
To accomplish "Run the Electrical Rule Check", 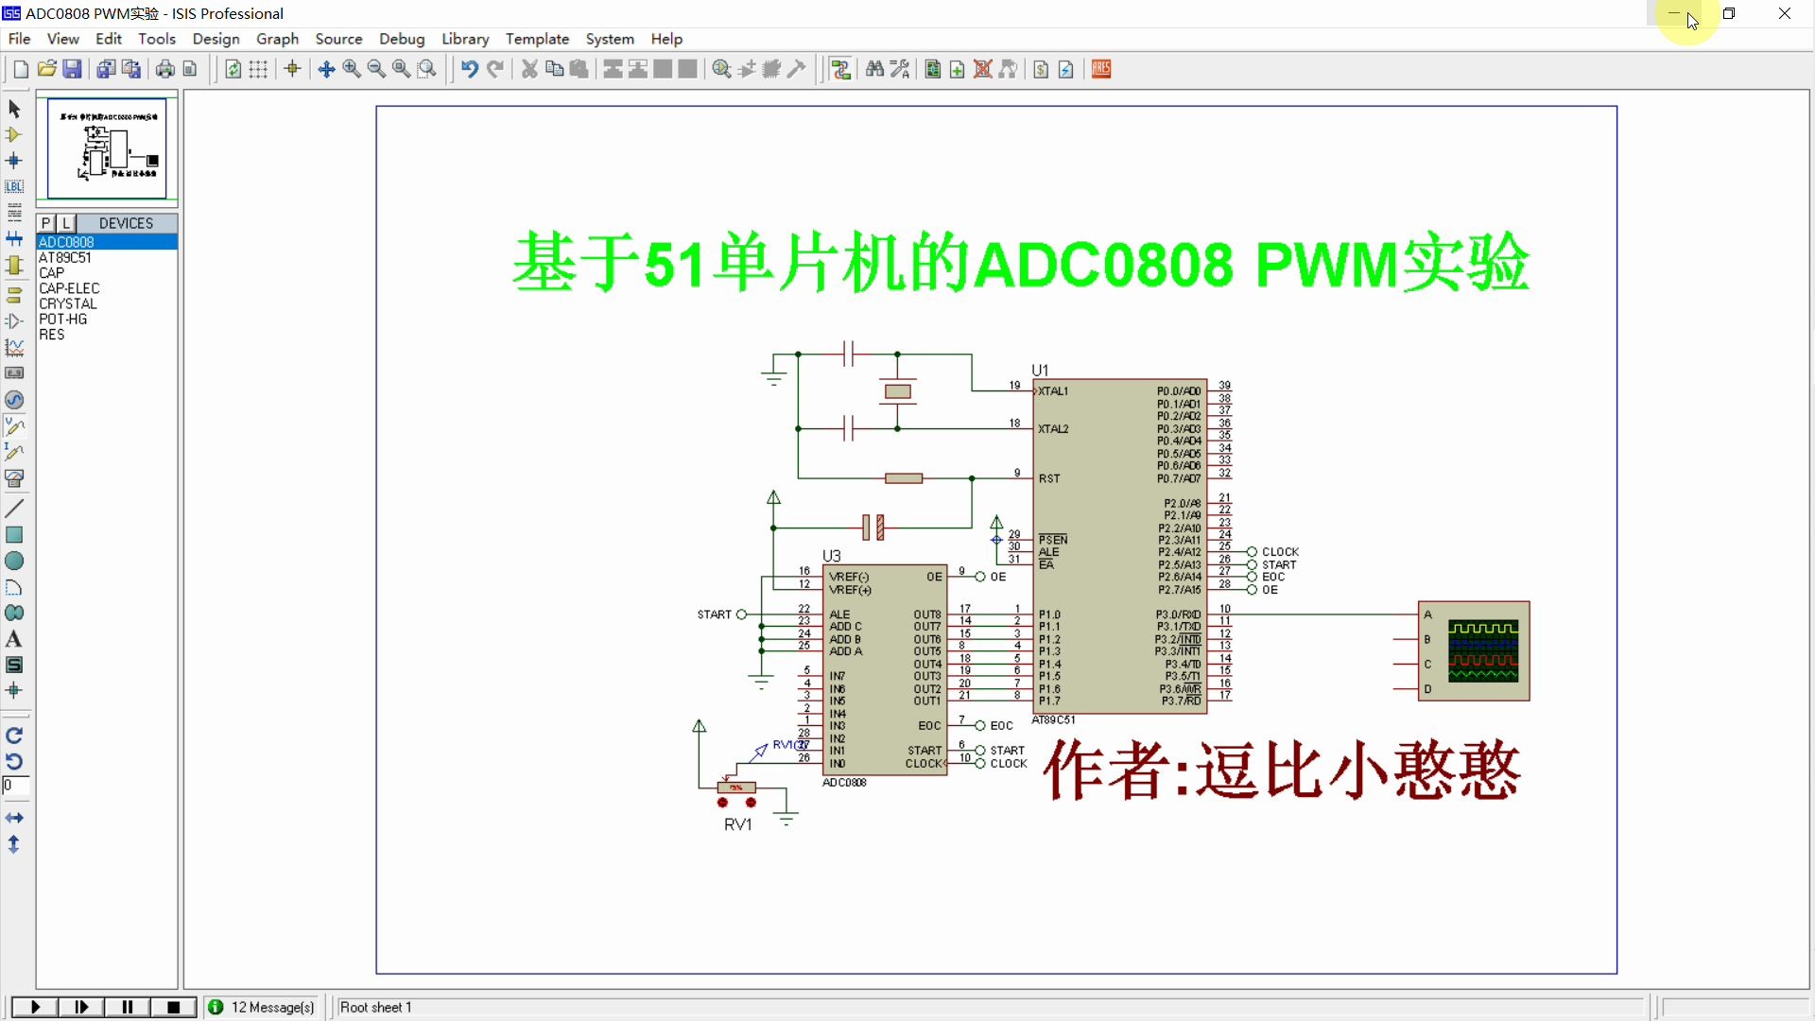I will coord(1065,69).
